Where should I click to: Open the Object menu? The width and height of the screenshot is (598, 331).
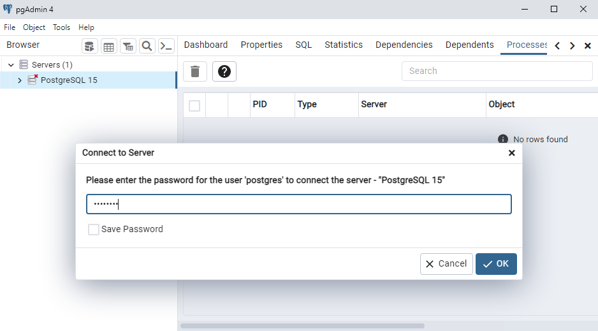(34, 27)
